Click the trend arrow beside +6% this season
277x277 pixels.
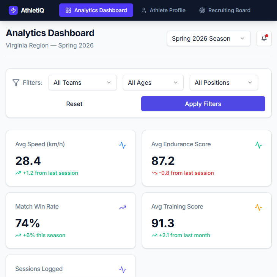point(18,235)
